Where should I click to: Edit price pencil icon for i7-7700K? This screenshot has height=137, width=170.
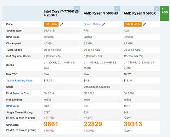[62, 24]
